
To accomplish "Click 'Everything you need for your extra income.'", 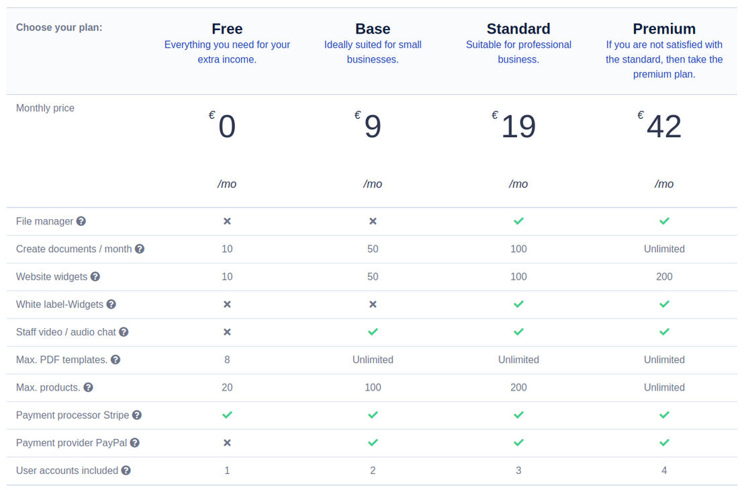I will point(227,52).
